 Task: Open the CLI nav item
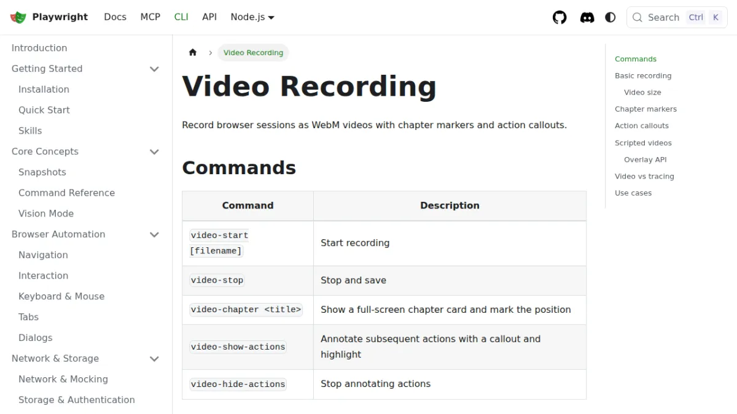tap(181, 17)
